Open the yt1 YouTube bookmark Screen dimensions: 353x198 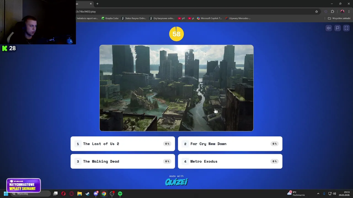tap(181, 18)
